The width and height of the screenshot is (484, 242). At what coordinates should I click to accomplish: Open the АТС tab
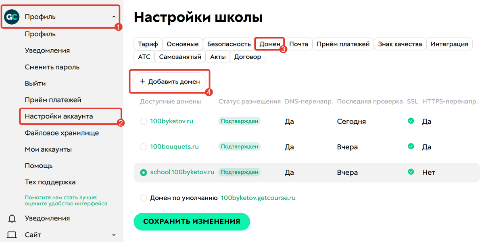(x=144, y=57)
